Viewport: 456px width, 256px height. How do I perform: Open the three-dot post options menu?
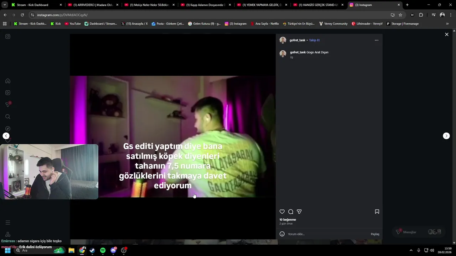tap(377, 40)
